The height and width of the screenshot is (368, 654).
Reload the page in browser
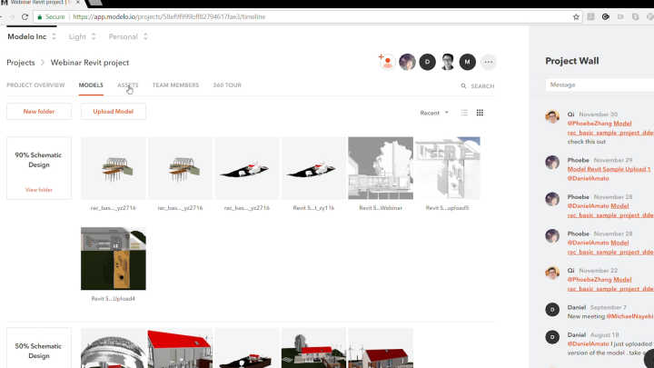(x=25, y=16)
